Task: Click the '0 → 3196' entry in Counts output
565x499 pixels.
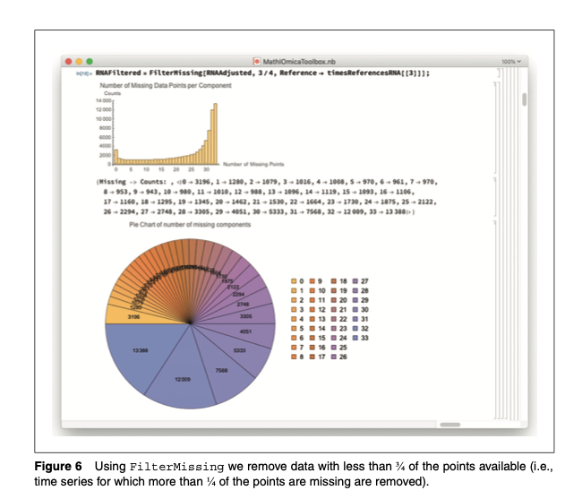Action: tap(196, 182)
